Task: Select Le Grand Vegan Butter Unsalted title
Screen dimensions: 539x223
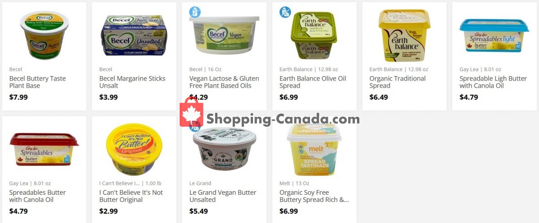Action: click(223, 196)
